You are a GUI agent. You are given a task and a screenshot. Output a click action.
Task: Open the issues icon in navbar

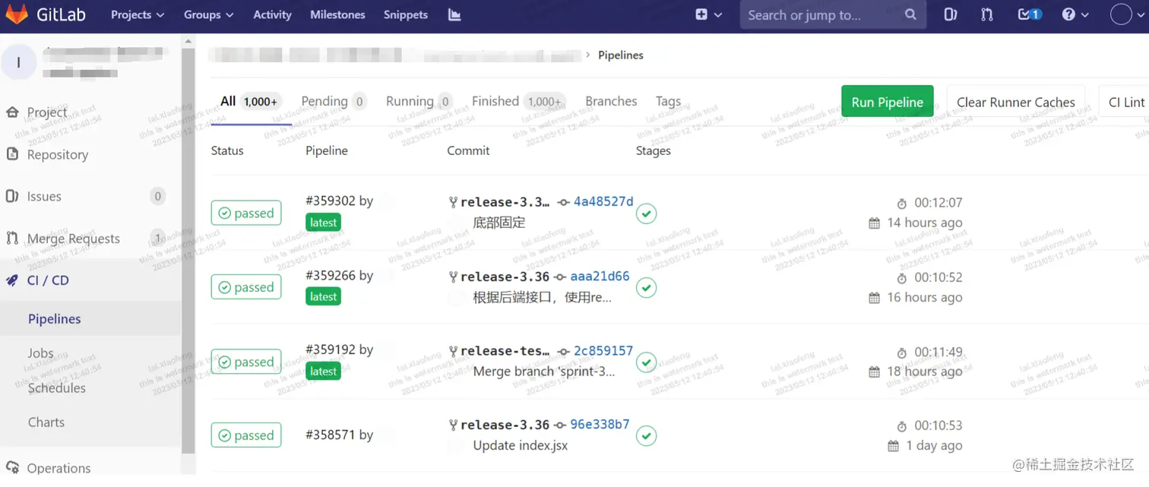pos(950,14)
